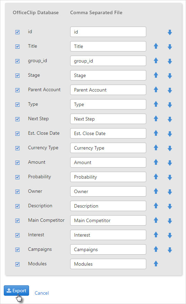Move Parent Account field up
Image resolution: width=186 pixels, height=304 pixels.
(156, 89)
